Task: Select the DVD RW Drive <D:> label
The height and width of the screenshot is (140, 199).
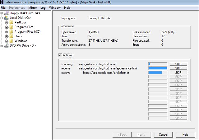Action: click(x=23, y=46)
